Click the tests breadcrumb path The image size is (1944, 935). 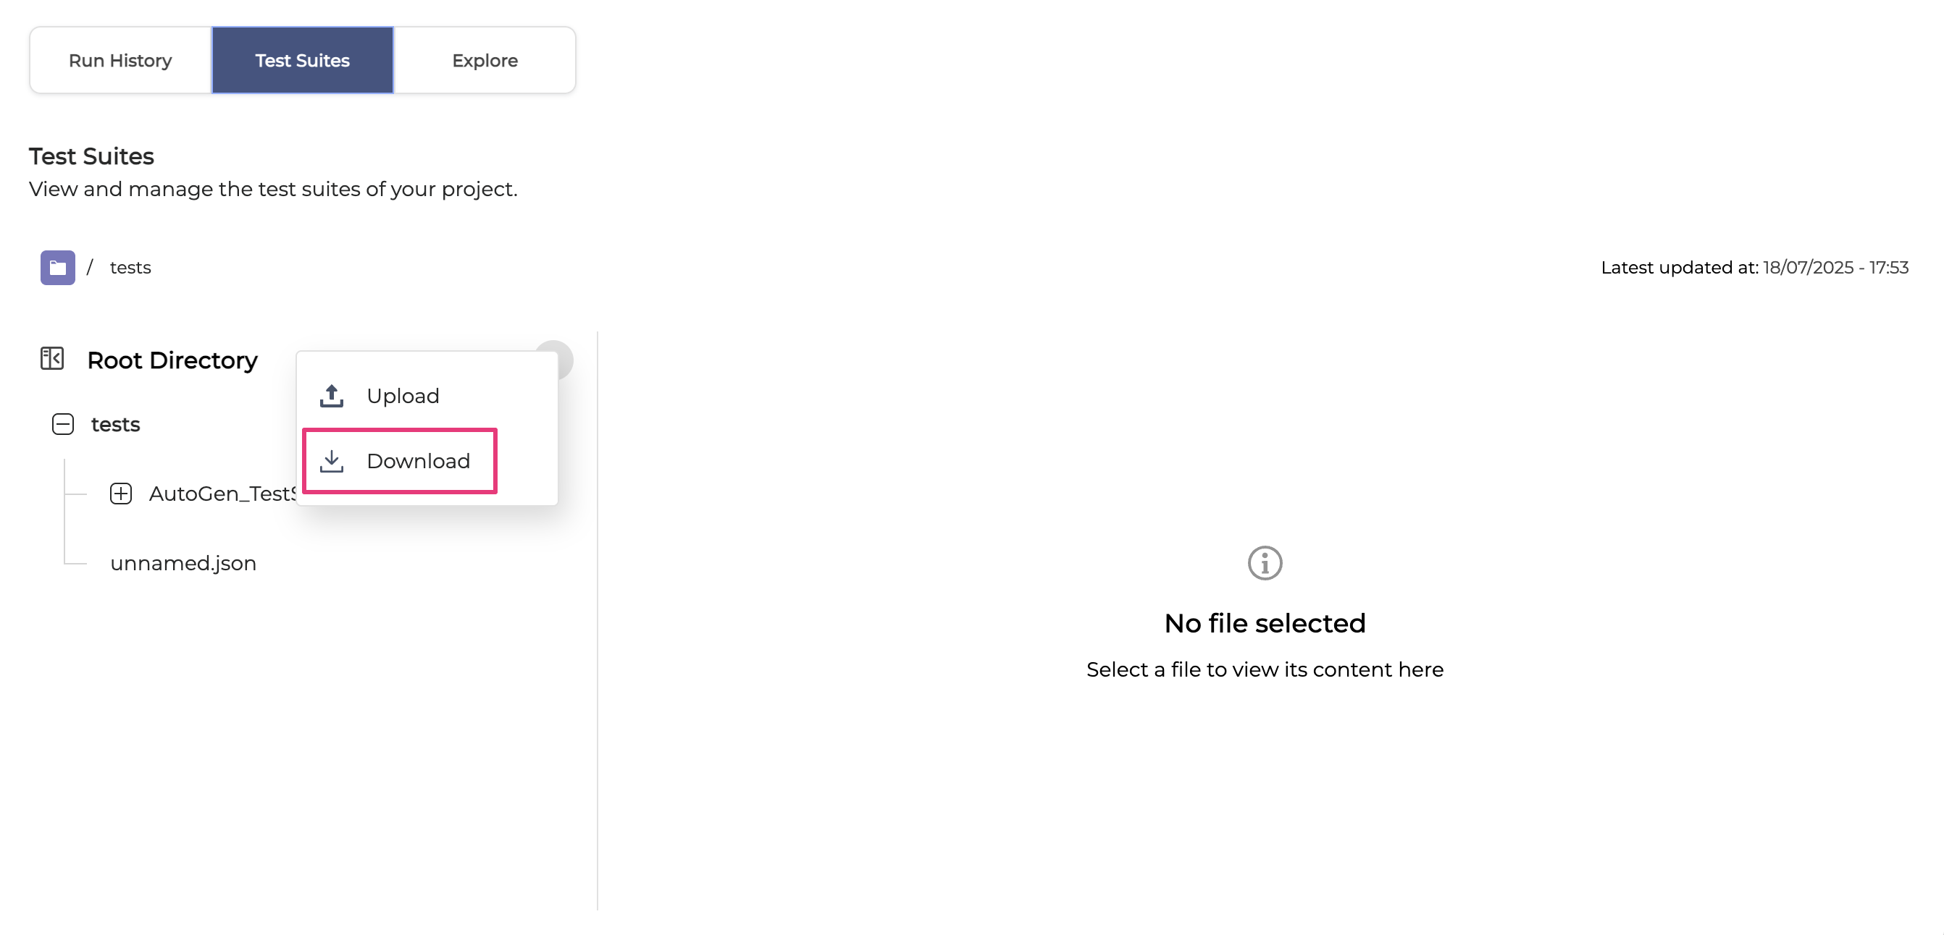(130, 268)
